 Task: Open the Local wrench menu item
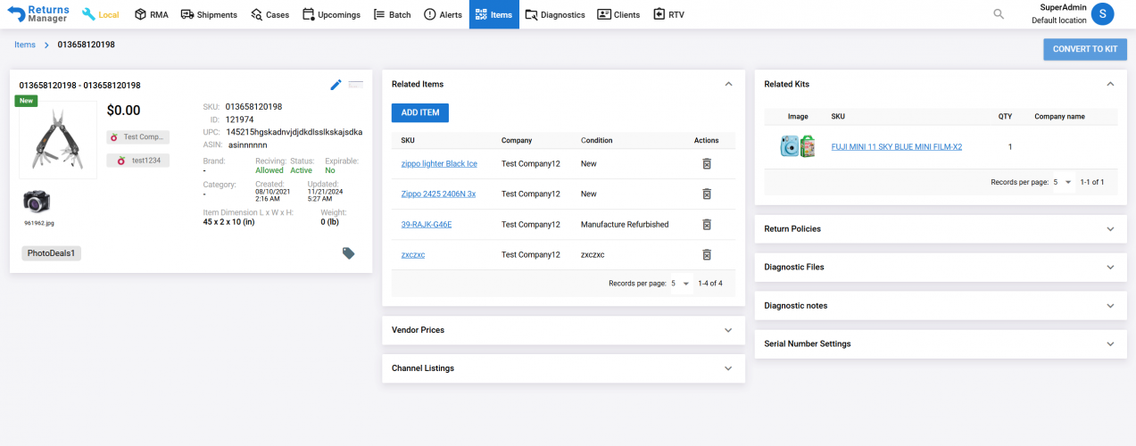[101, 14]
